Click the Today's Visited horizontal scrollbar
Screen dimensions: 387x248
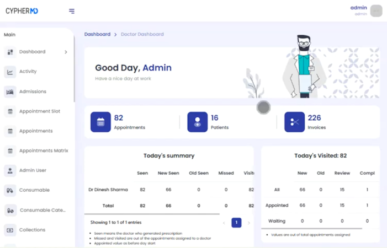pyautogui.click(x=312, y=228)
